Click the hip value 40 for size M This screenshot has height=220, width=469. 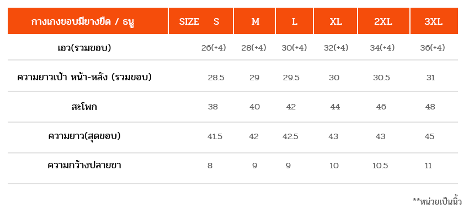click(254, 107)
